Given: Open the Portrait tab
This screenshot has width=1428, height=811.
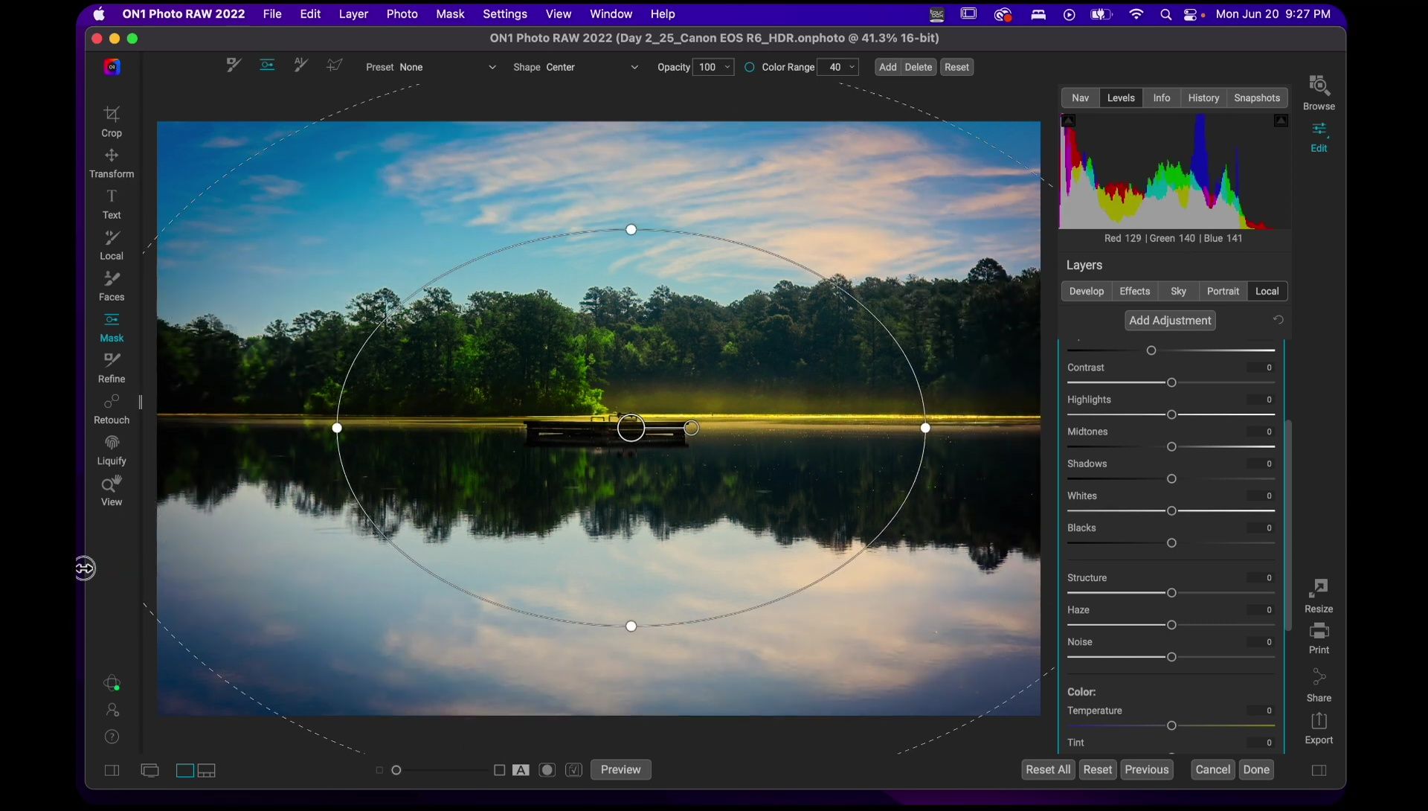Looking at the screenshot, I should [x=1223, y=291].
